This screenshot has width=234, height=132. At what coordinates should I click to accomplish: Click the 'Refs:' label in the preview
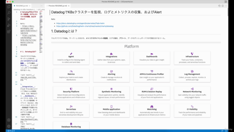(53, 19)
